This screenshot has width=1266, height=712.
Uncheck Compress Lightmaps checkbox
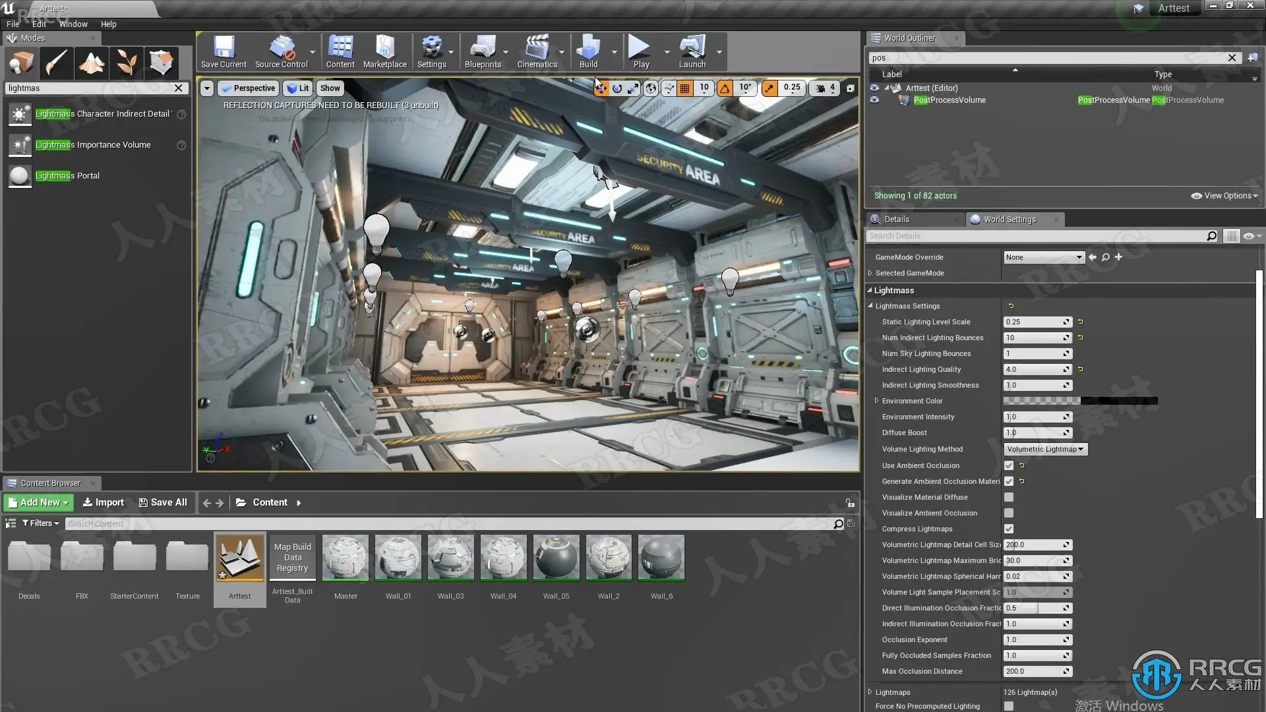point(1009,529)
